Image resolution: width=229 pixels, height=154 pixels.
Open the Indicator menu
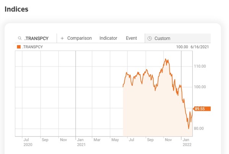point(108,38)
